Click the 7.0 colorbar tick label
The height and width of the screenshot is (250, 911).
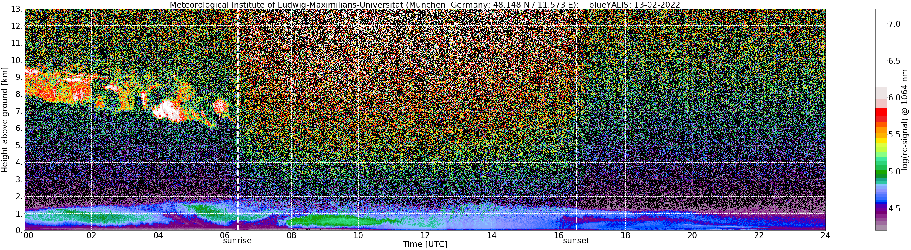coord(894,24)
